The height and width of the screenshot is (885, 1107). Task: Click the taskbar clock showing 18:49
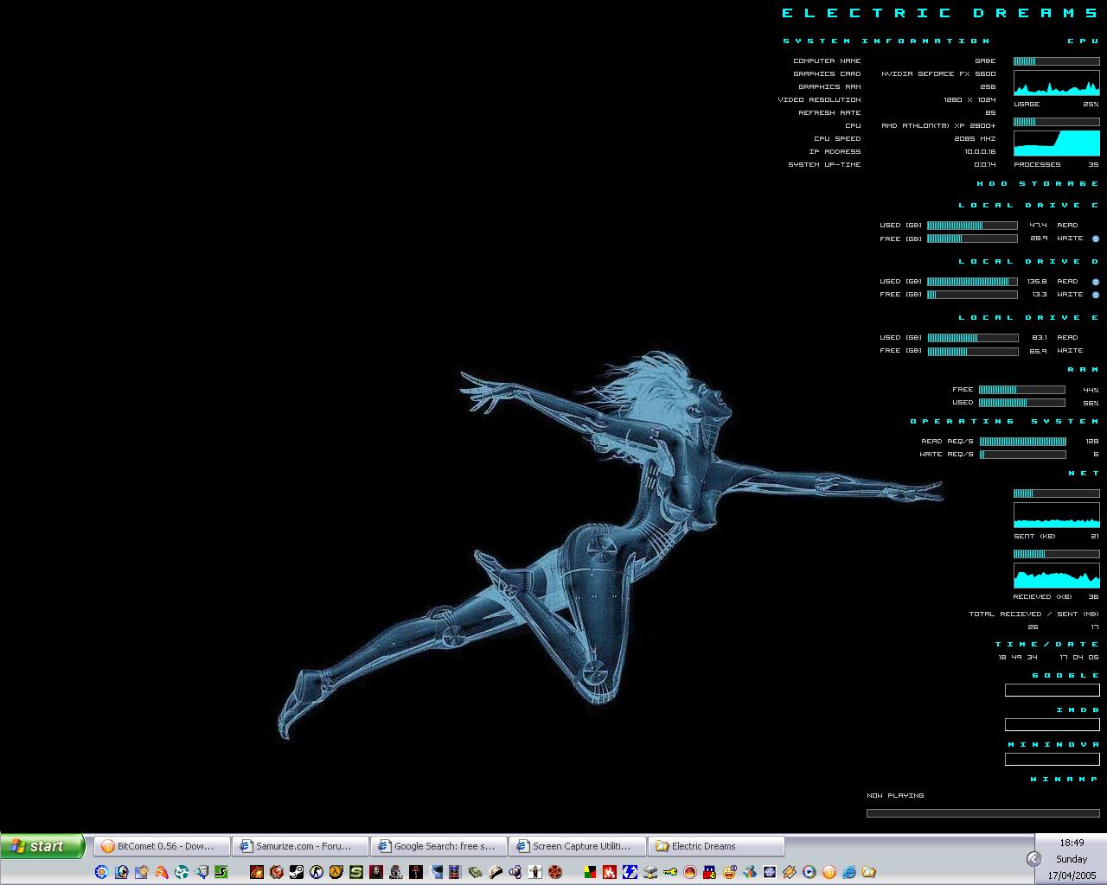tap(1072, 843)
